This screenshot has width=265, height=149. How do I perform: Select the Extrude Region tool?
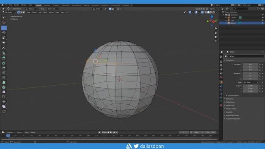click(4, 58)
